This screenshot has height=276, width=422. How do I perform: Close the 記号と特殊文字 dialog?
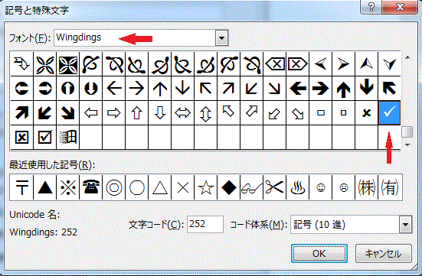400,7
